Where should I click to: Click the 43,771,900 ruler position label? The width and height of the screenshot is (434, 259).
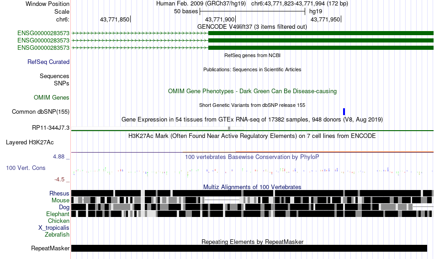click(x=220, y=20)
